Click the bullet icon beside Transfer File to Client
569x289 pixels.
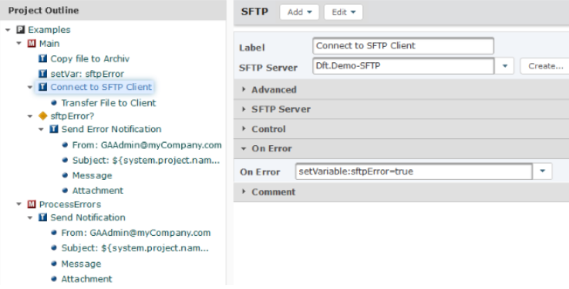pos(54,103)
